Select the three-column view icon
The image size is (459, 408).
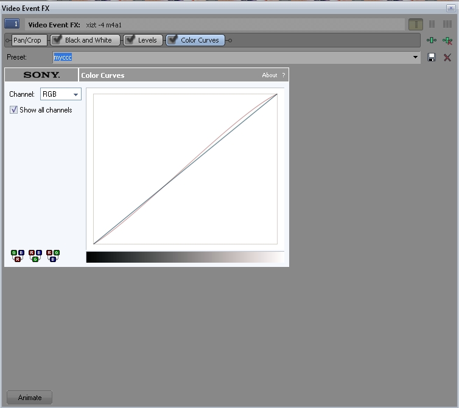click(447, 24)
